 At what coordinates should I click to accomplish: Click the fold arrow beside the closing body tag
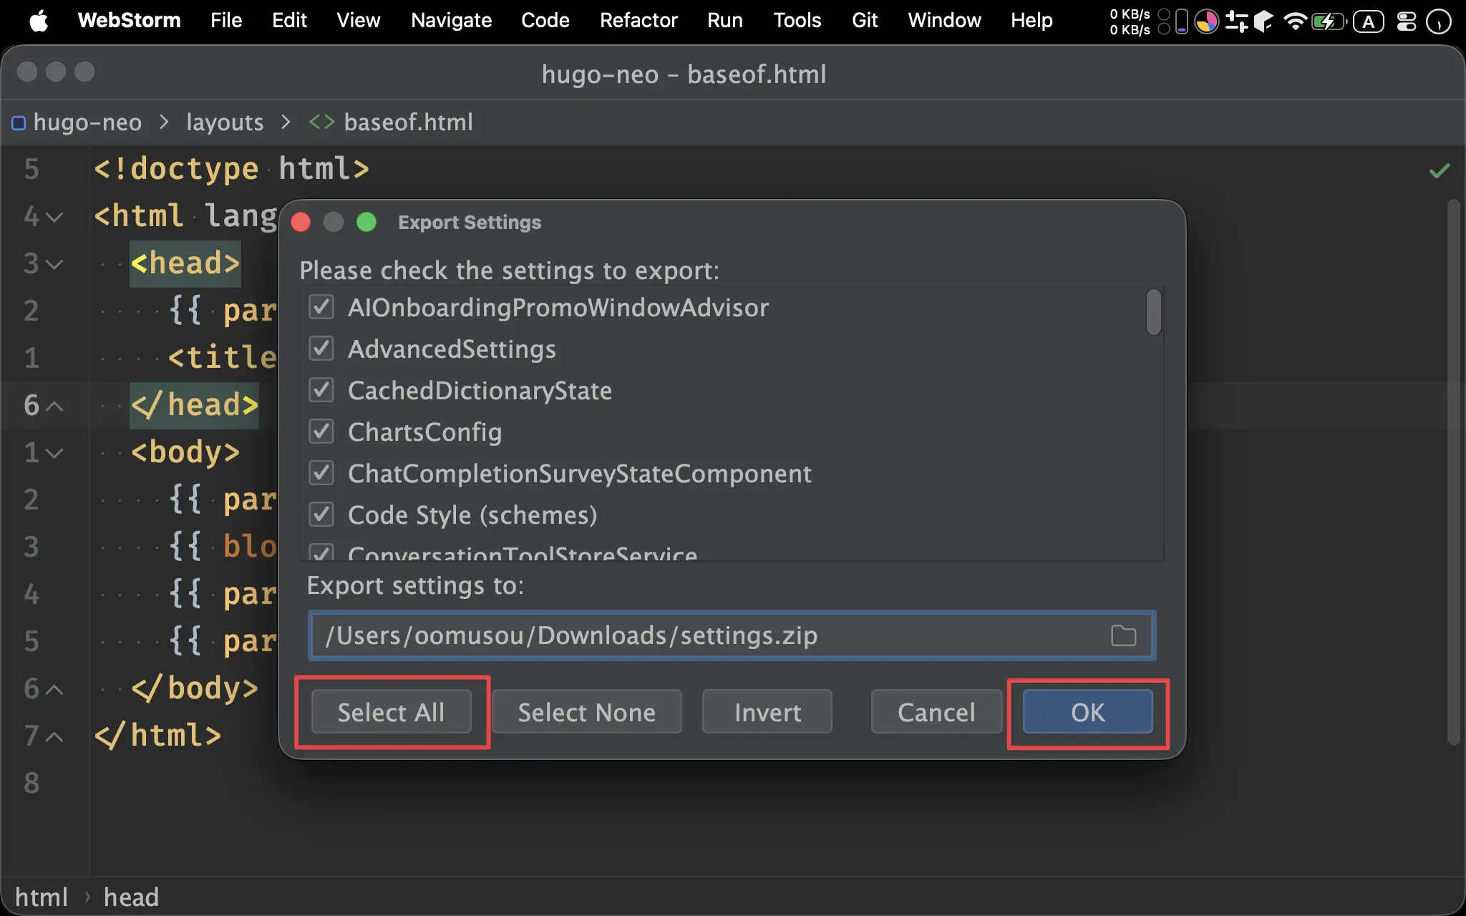(54, 689)
